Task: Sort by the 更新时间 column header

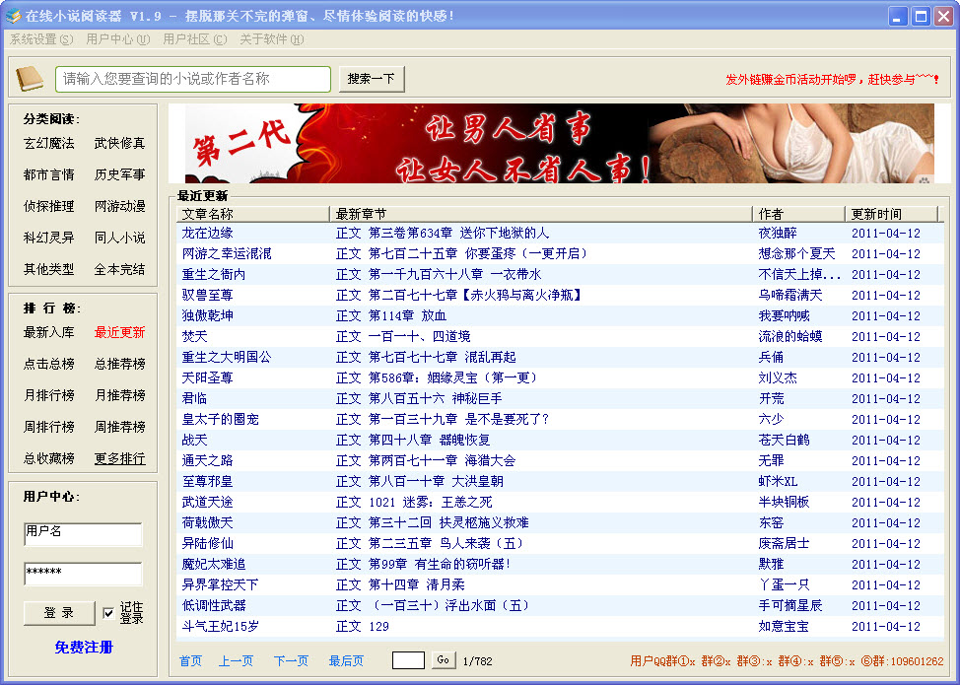Action: click(891, 214)
